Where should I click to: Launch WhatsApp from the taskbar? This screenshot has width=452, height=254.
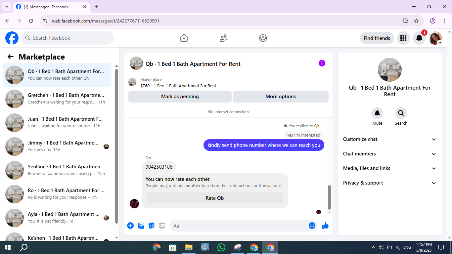tap(221, 247)
